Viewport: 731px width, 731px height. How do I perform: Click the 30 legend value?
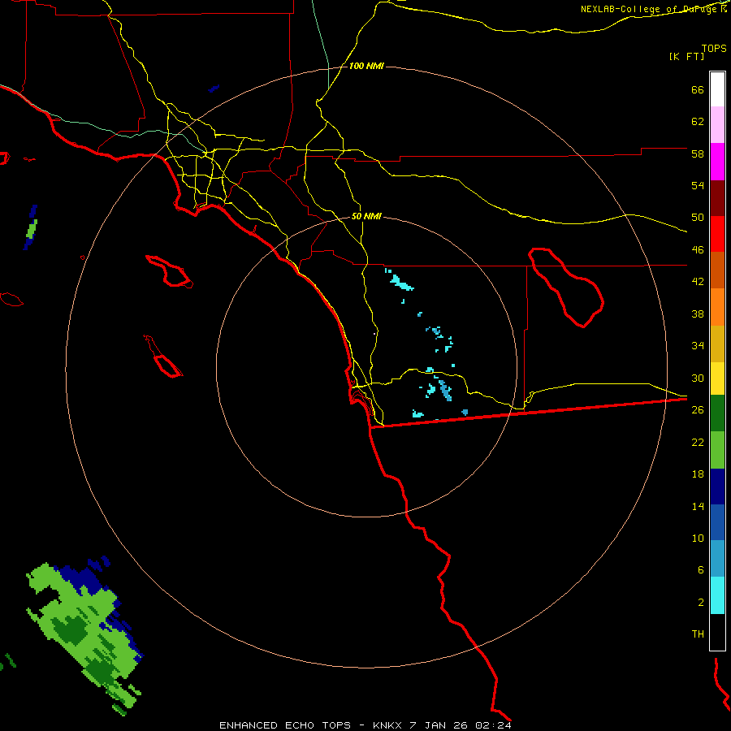coord(698,378)
